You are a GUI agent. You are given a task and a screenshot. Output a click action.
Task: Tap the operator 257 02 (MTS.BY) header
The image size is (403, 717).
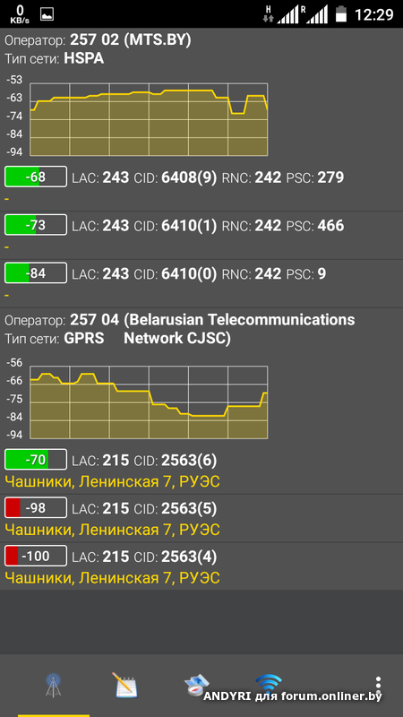point(98,40)
